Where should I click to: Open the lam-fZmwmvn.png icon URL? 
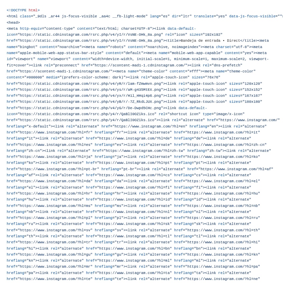90,83
